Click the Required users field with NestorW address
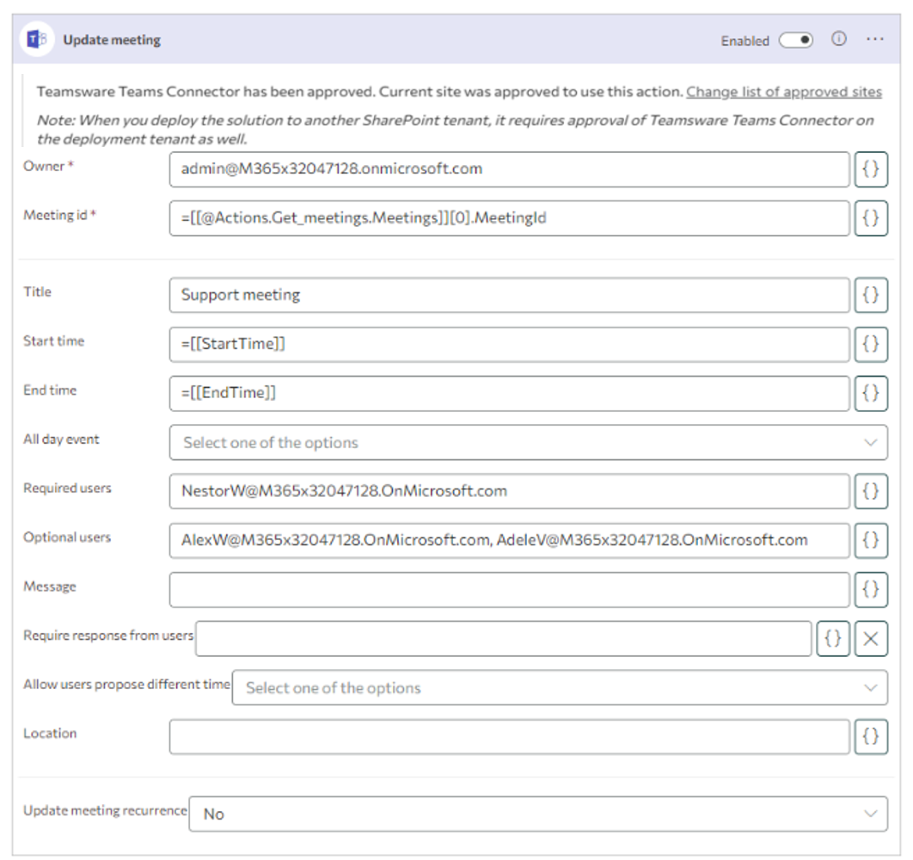 510,491
